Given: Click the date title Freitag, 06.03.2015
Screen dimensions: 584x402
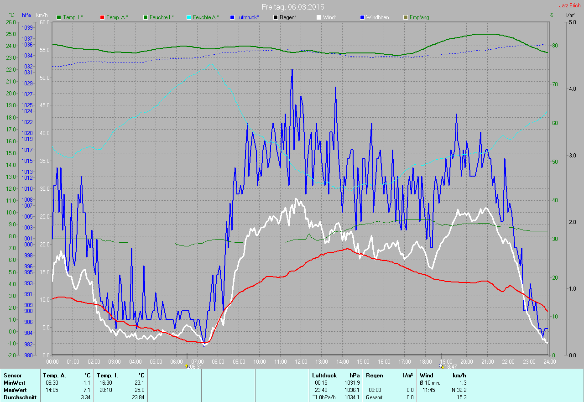Looking at the screenshot, I should (x=292, y=7).
